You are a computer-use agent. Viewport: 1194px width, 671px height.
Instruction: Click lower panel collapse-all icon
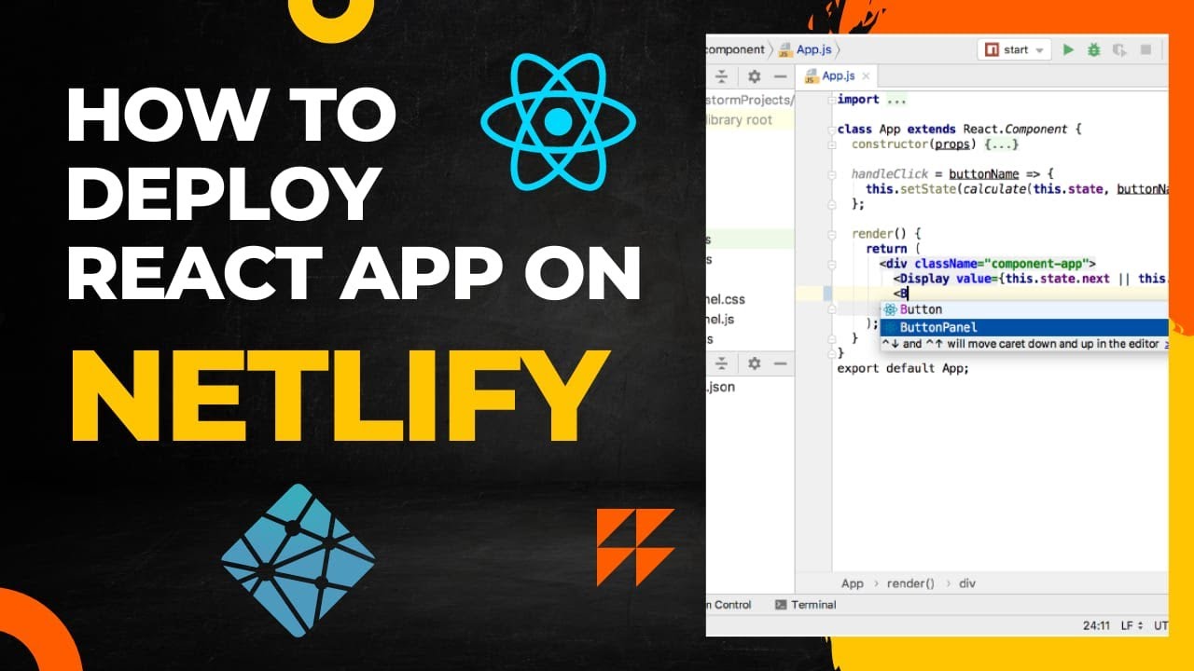tap(720, 363)
